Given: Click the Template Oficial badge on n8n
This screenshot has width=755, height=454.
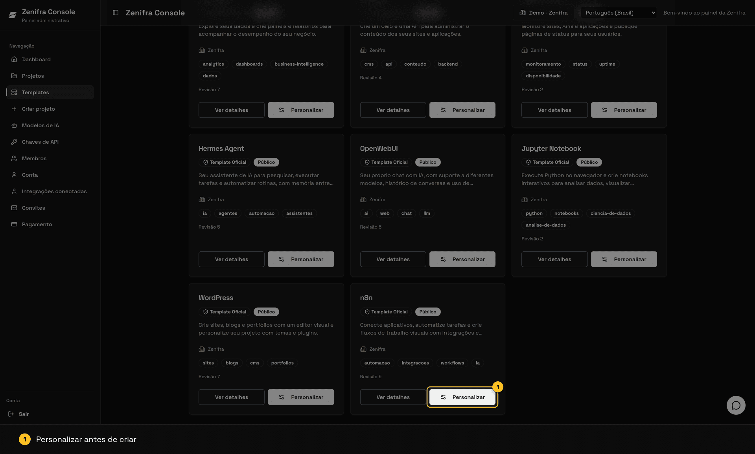Looking at the screenshot, I should (386, 312).
